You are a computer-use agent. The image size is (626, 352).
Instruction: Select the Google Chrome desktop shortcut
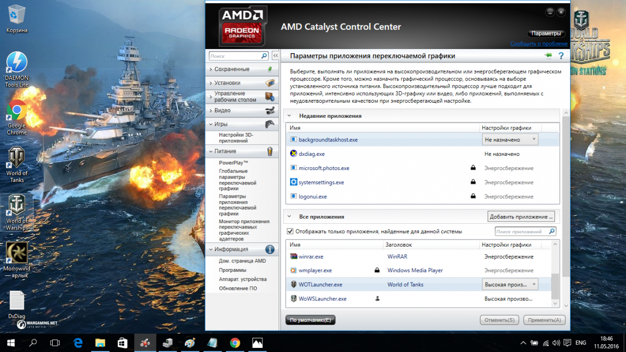click(17, 117)
